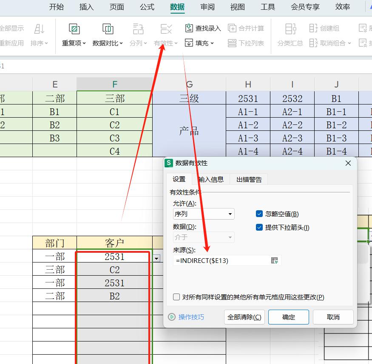Click the 合并计算 consolidate icon
Viewport: 372px width, 364px height.
(x=232, y=28)
